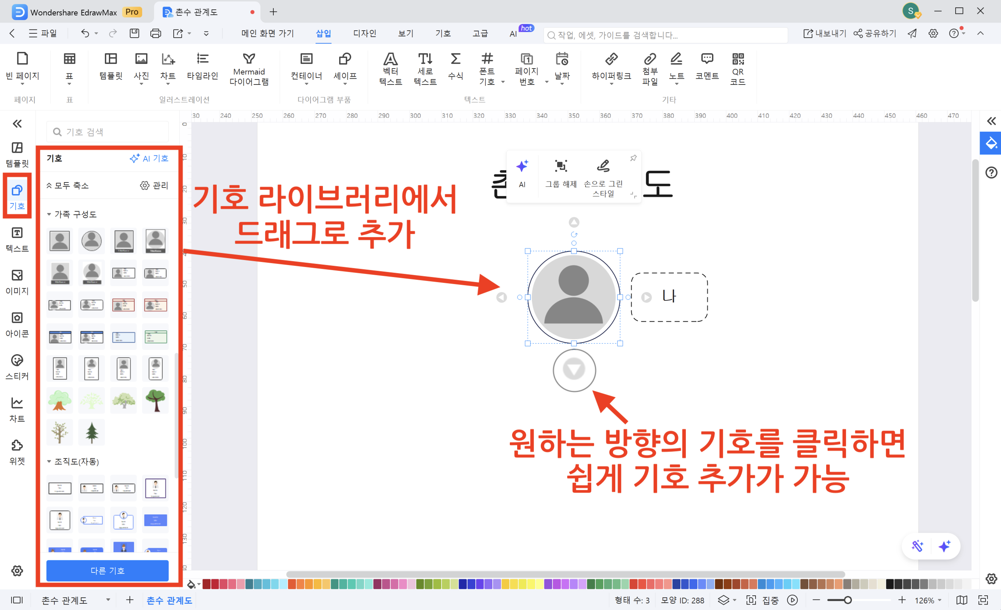This screenshot has width=1001, height=610.
Task: Pin the floating toolbar
Action: [x=633, y=158]
